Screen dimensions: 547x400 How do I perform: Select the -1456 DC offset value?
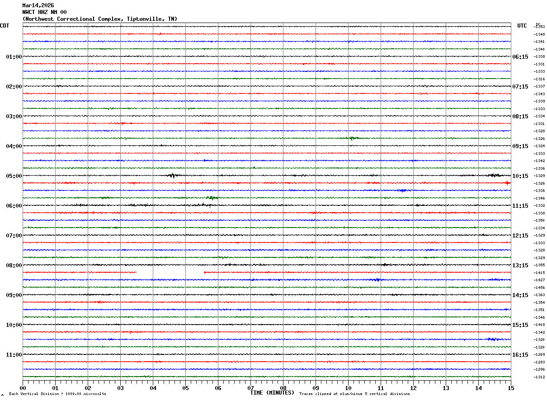click(539, 288)
